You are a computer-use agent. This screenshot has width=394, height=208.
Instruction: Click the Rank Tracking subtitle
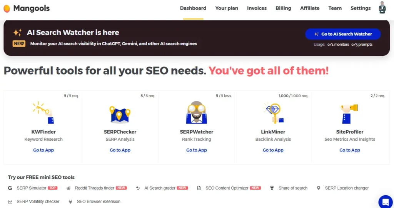[197, 139]
